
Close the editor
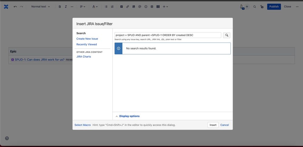pos(288,7)
